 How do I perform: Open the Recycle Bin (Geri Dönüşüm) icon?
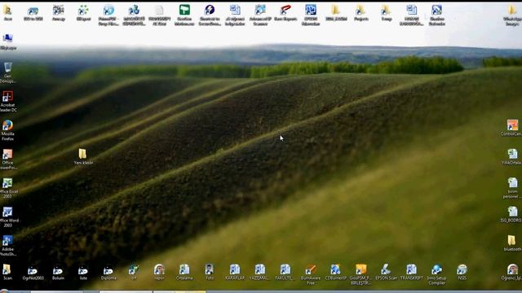(7, 72)
